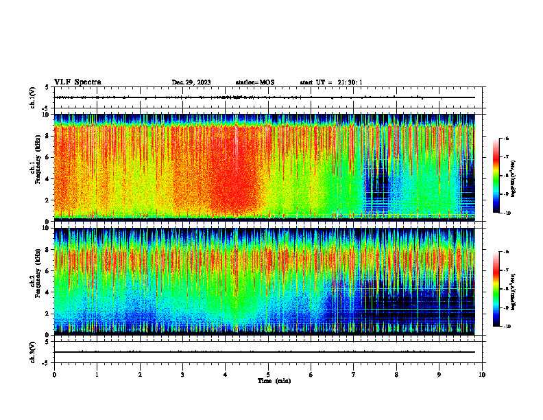Click the 2 kHz tick label of ch.2 axis
Screen dimensions: 543x420
tap(47, 314)
